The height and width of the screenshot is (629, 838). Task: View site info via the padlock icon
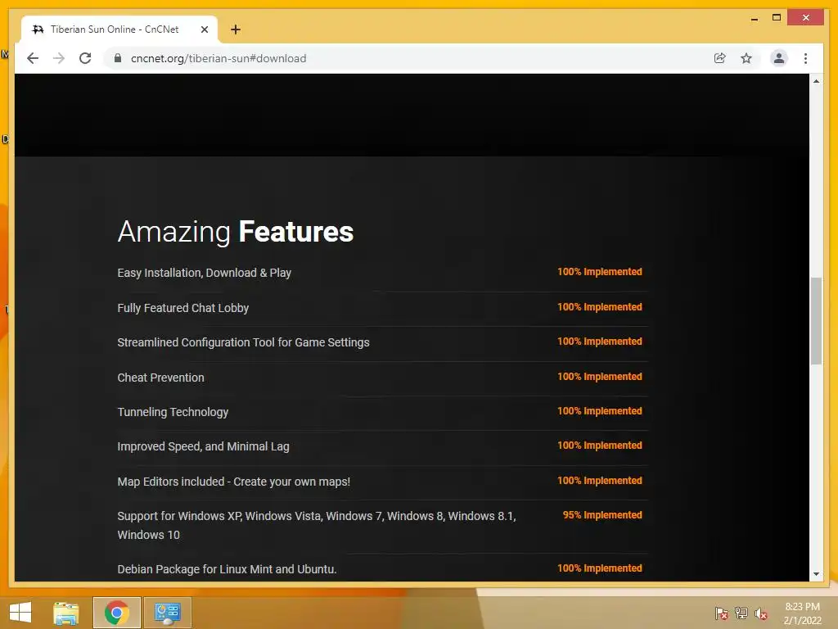pyautogui.click(x=118, y=58)
